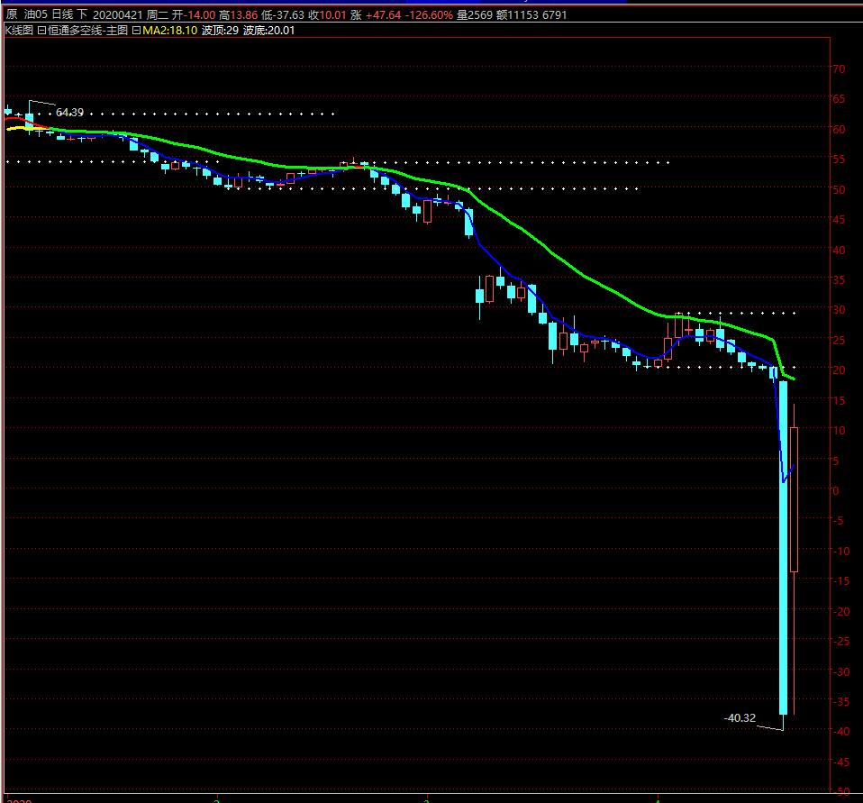The width and height of the screenshot is (863, 803).
Task: Click the 波底:20.01 readout
Action: tap(268, 30)
